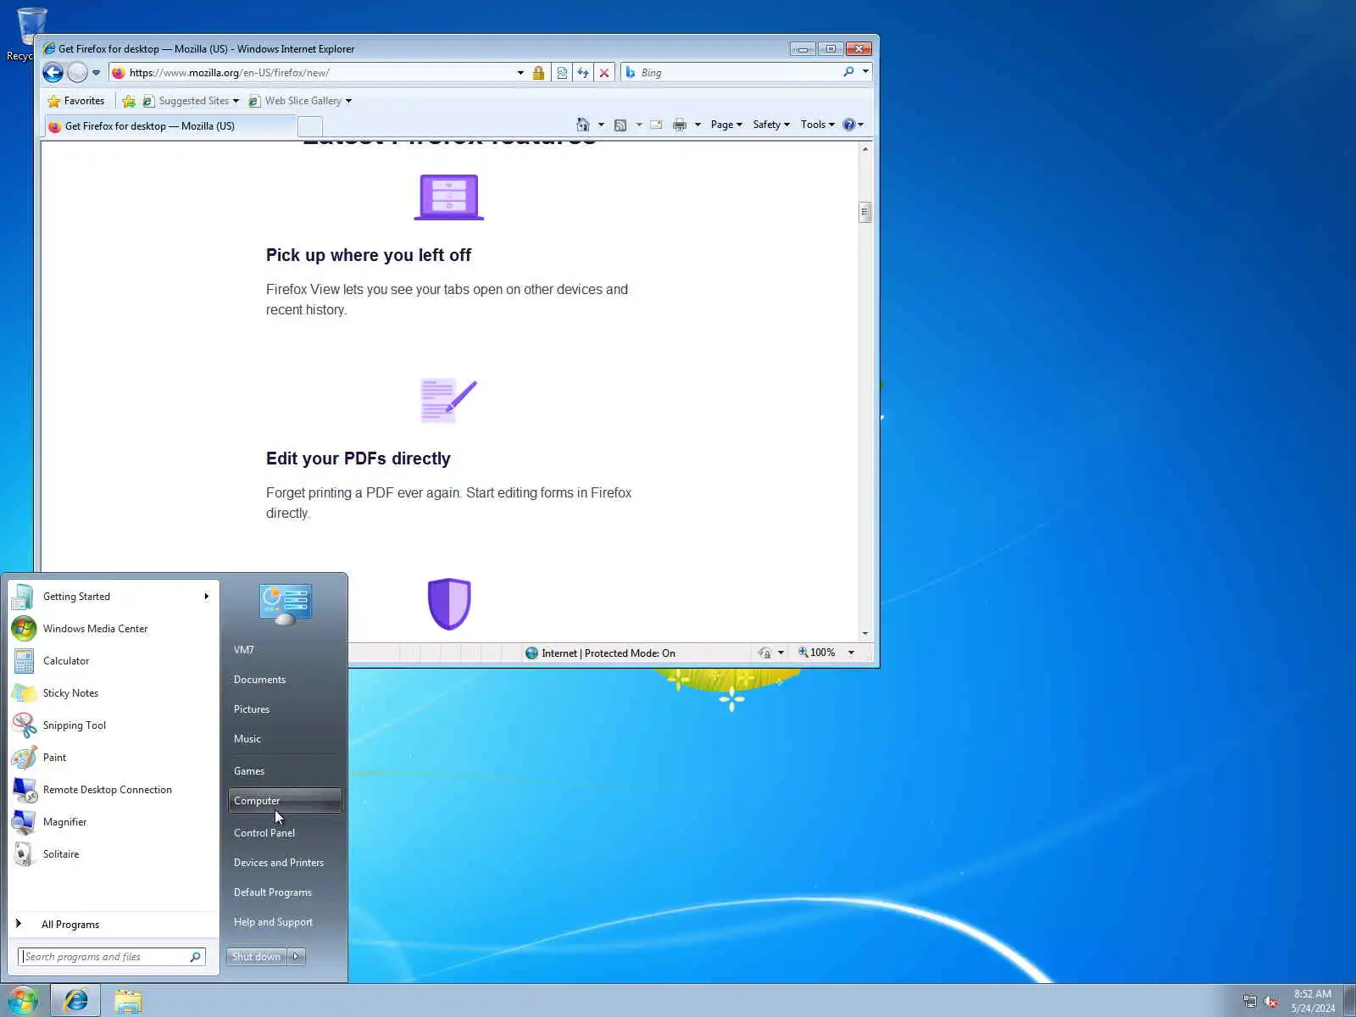This screenshot has width=1356, height=1017.
Task: Click the Print icon in command bar
Action: pos(680,125)
